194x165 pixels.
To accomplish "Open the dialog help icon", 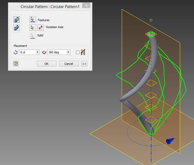I will 16,63.
